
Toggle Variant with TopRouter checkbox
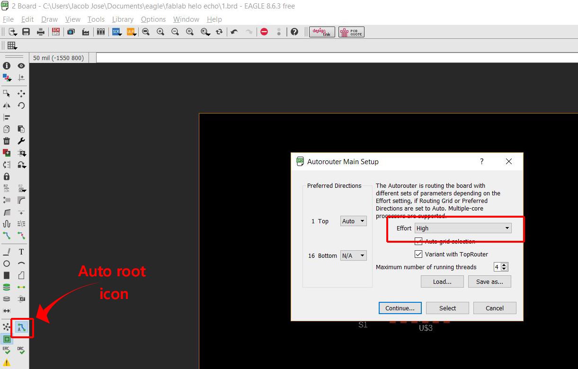[418, 254]
